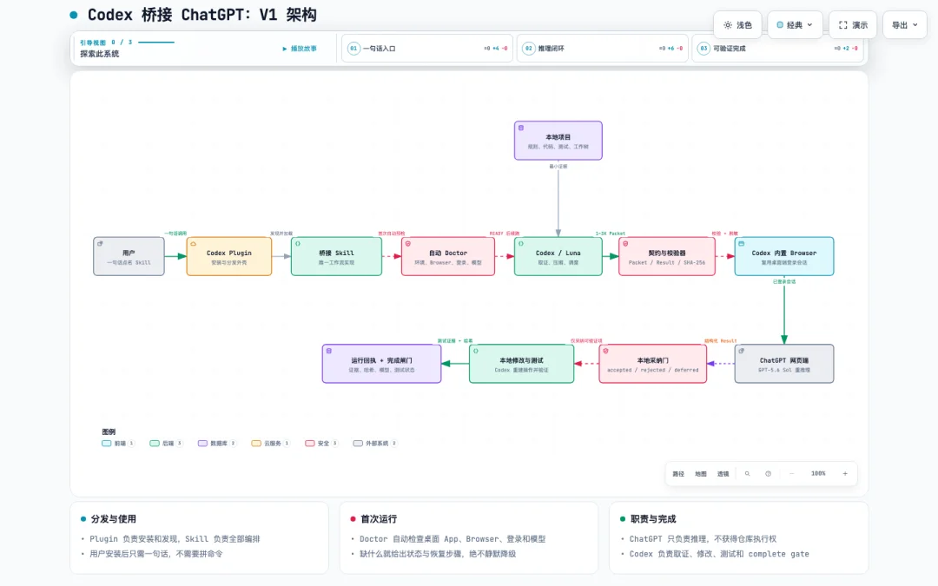This screenshot has height=586, width=938.
Task: Toggle the 后端 legend filter
Action: [x=166, y=443]
